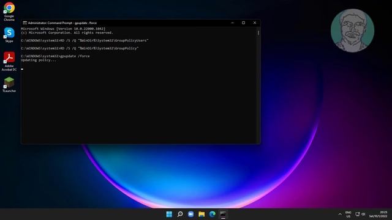Open the Windows Start menu
The width and height of the screenshot is (392, 220).
[169, 214]
